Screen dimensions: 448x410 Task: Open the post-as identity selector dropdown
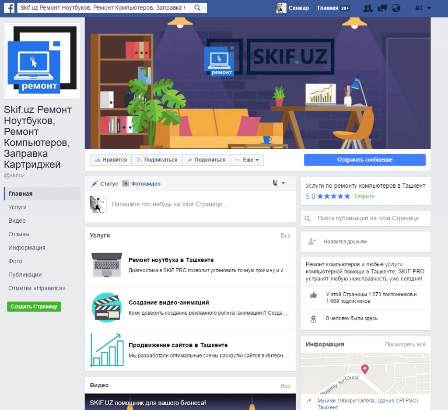[279, 183]
